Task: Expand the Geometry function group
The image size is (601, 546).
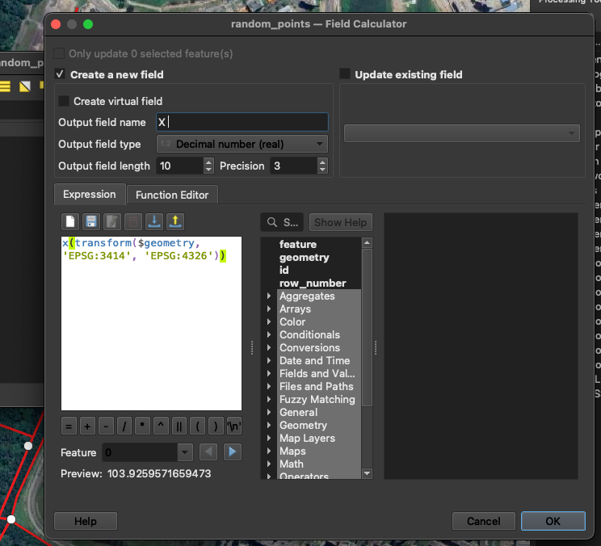Action: pos(269,425)
